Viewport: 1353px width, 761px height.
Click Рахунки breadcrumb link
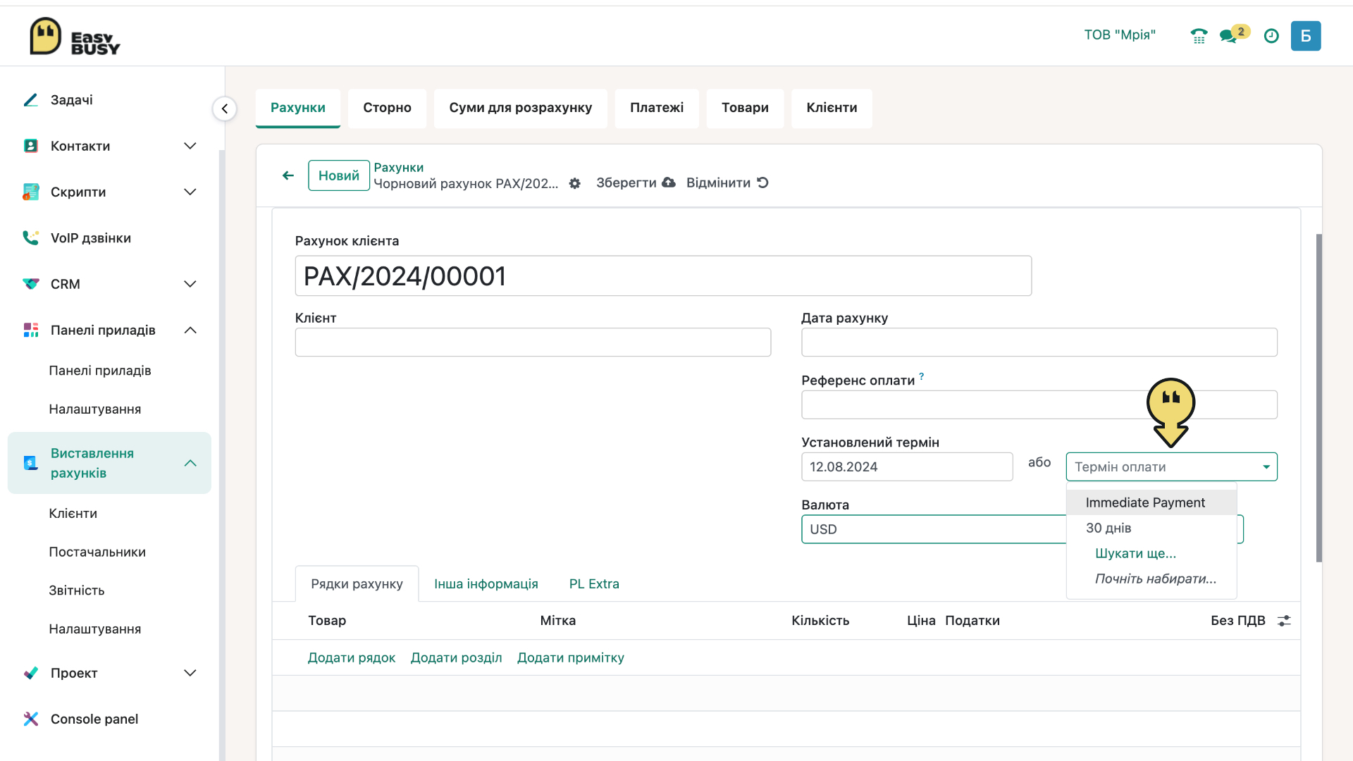pyautogui.click(x=398, y=167)
